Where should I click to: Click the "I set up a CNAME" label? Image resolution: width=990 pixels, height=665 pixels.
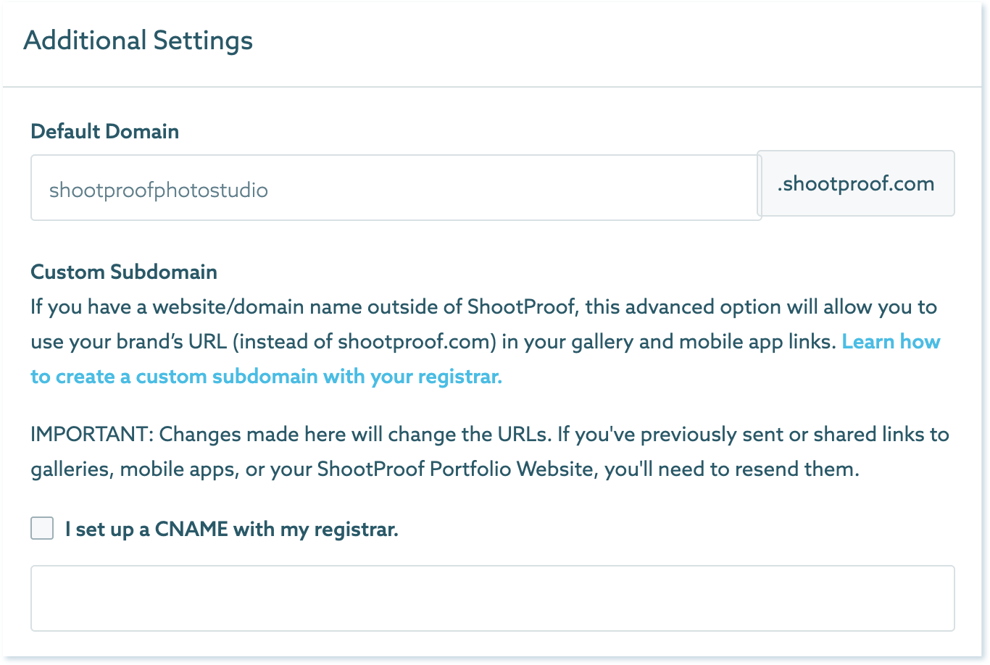[x=231, y=530]
